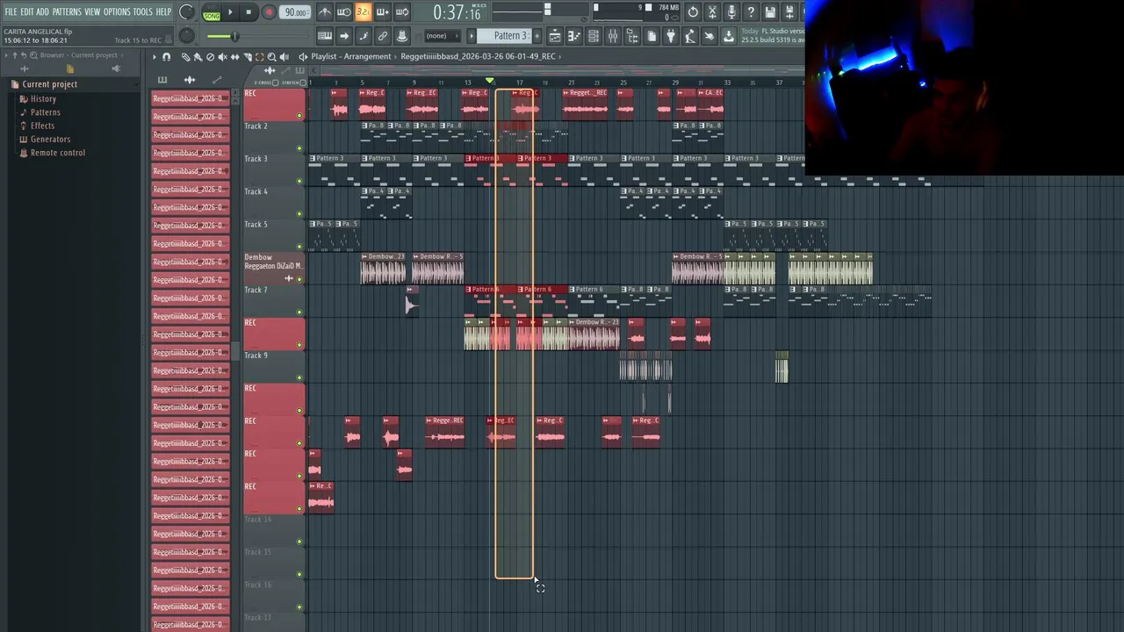The width and height of the screenshot is (1124, 632).
Task: Mute Track 2 via its green LED
Action: [299, 148]
